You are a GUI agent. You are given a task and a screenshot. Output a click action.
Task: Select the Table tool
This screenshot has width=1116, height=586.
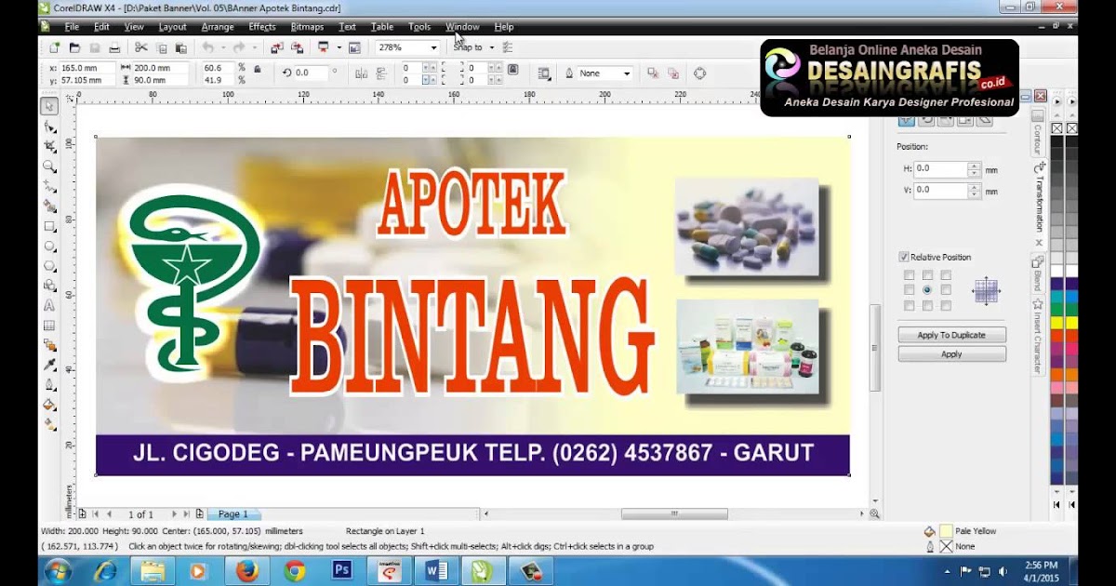[49, 326]
